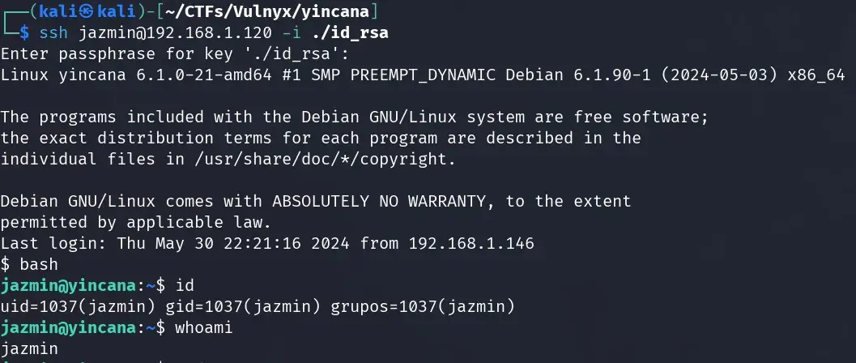The height and width of the screenshot is (363, 856).
Task: Click the Kali skull icon in prompt
Action: (x=88, y=11)
